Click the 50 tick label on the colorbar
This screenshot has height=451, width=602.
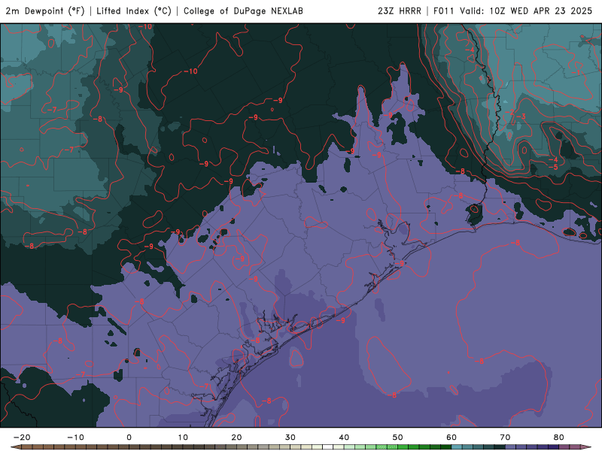point(398,437)
